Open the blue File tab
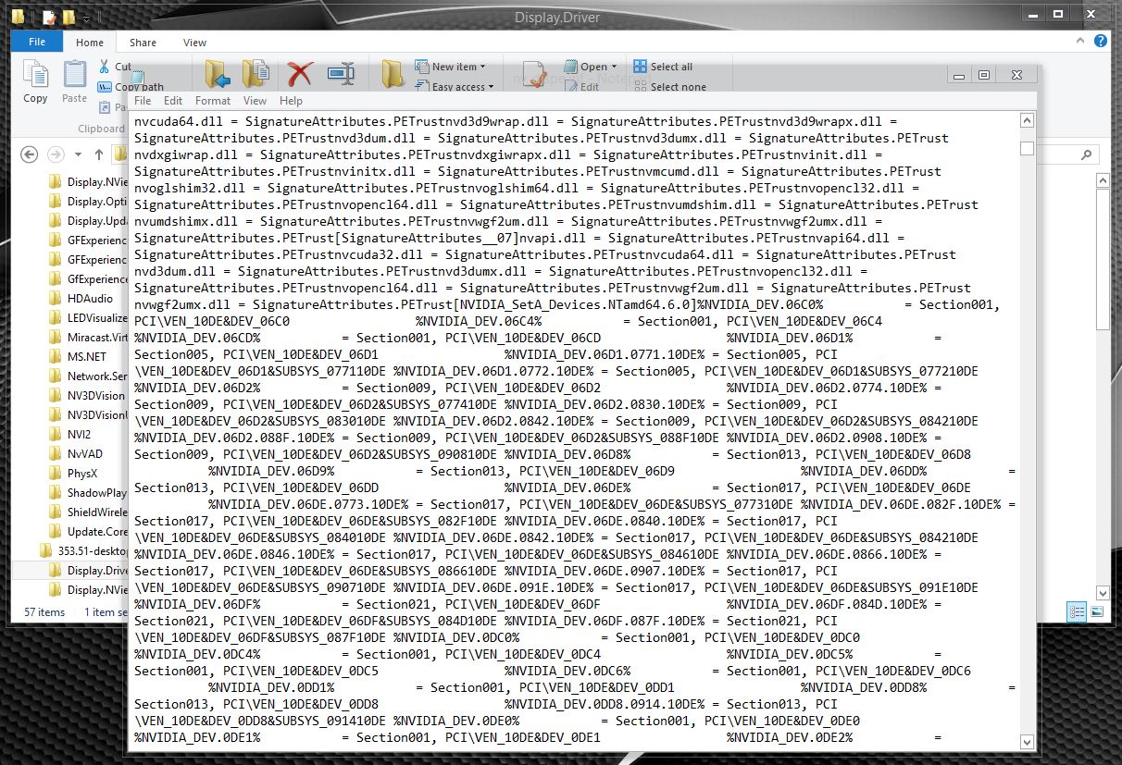 (x=37, y=42)
